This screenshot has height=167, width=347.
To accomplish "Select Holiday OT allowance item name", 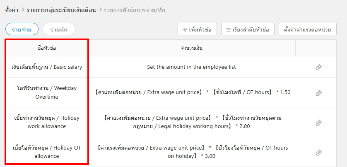I will [47, 152].
